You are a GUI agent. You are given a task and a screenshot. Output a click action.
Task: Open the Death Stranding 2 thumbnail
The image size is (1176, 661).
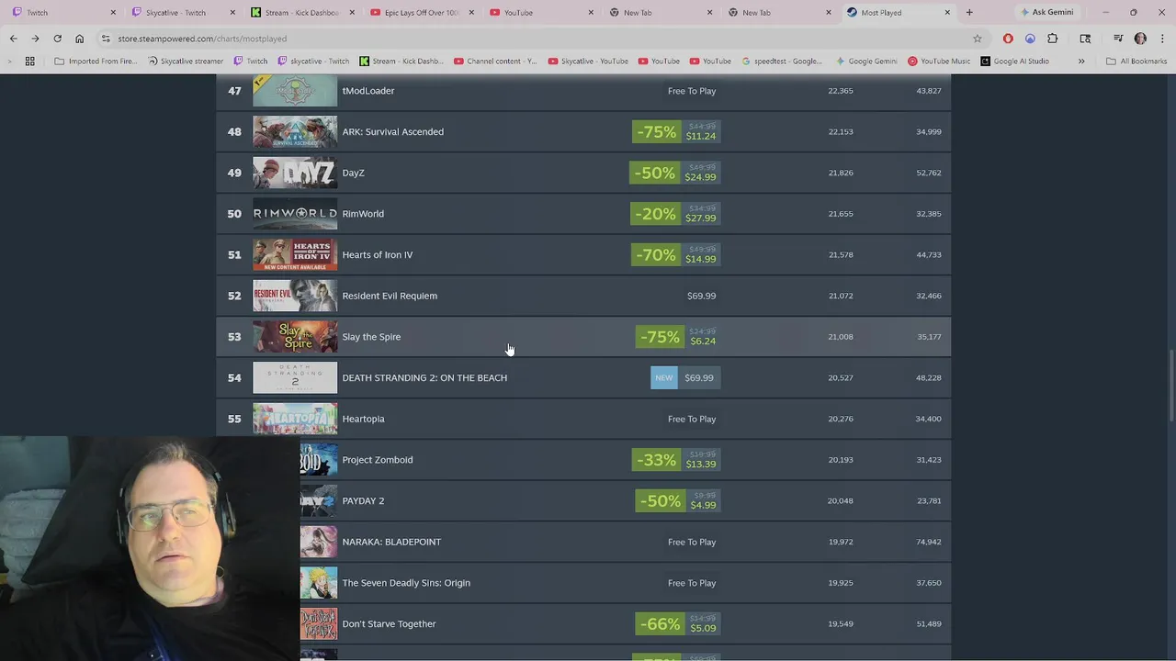click(x=295, y=377)
